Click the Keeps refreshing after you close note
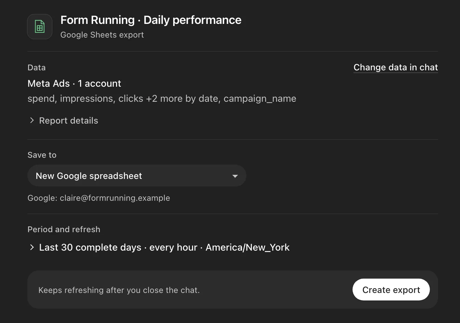Image resolution: width=460 pixels, height=323 pixels. click(x=119, y=290)
